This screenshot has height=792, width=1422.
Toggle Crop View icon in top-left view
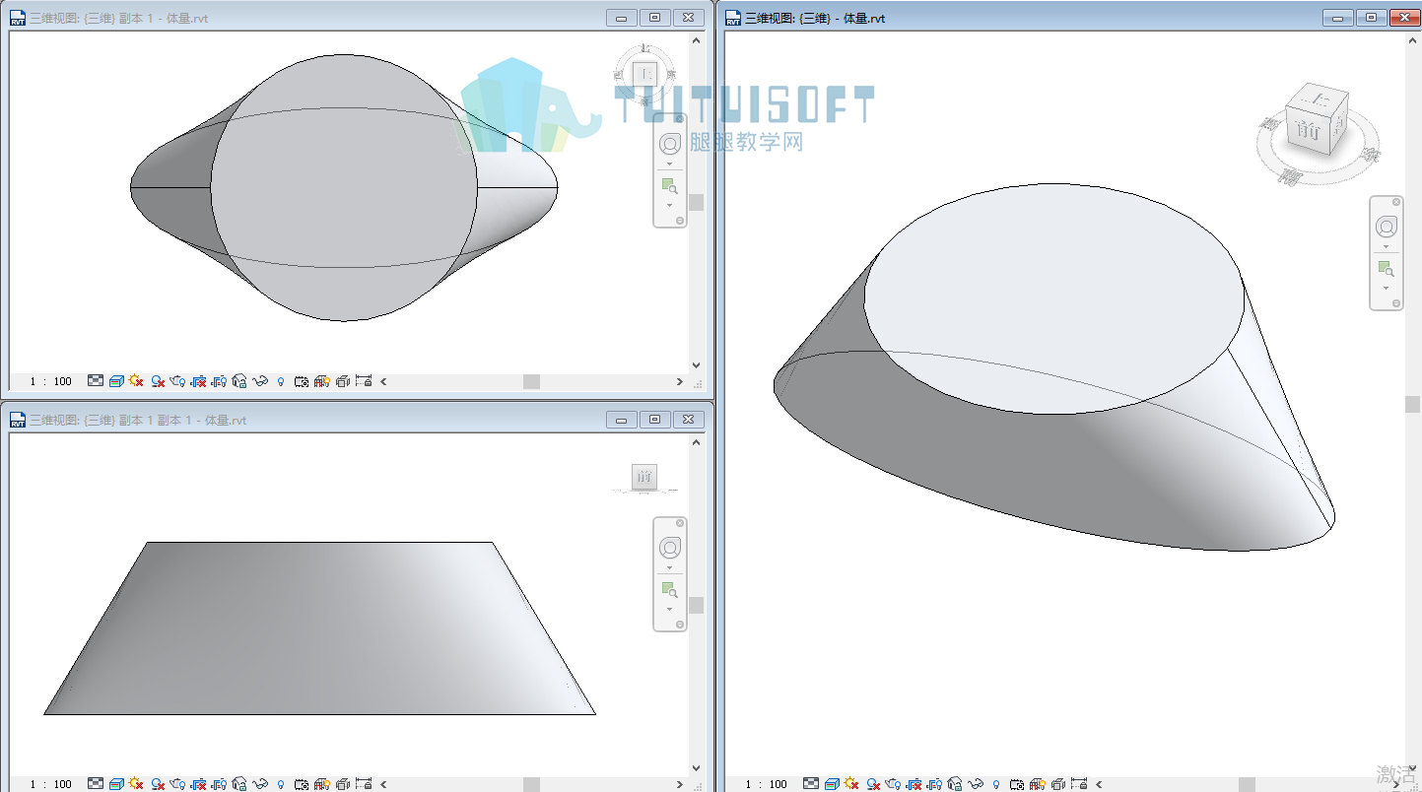tap(198, 381)
